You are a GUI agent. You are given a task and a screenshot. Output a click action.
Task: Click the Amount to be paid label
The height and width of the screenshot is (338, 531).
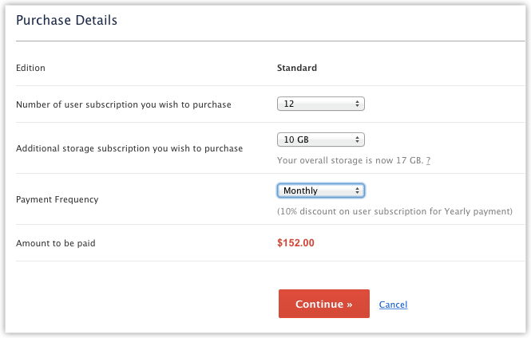[55, 242]
